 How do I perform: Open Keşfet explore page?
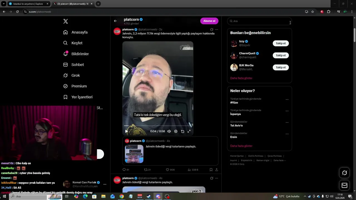point(73,43)
